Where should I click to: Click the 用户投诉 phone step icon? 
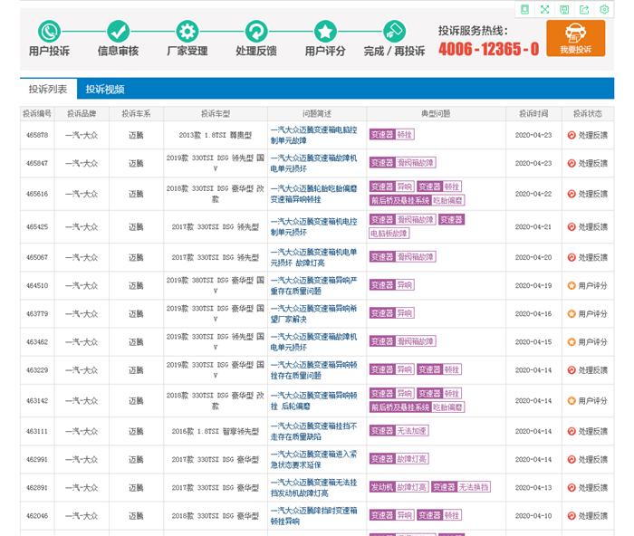click(49, 31)
